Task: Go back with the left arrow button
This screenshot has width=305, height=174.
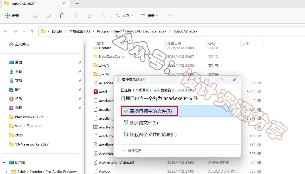Action: tap(5, 31)
